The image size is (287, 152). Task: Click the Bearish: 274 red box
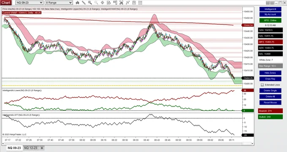pos(271,111)
